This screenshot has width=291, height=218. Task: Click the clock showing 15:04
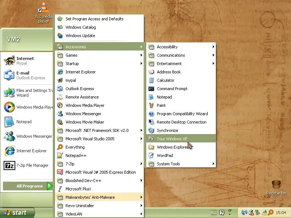(281, 213)
